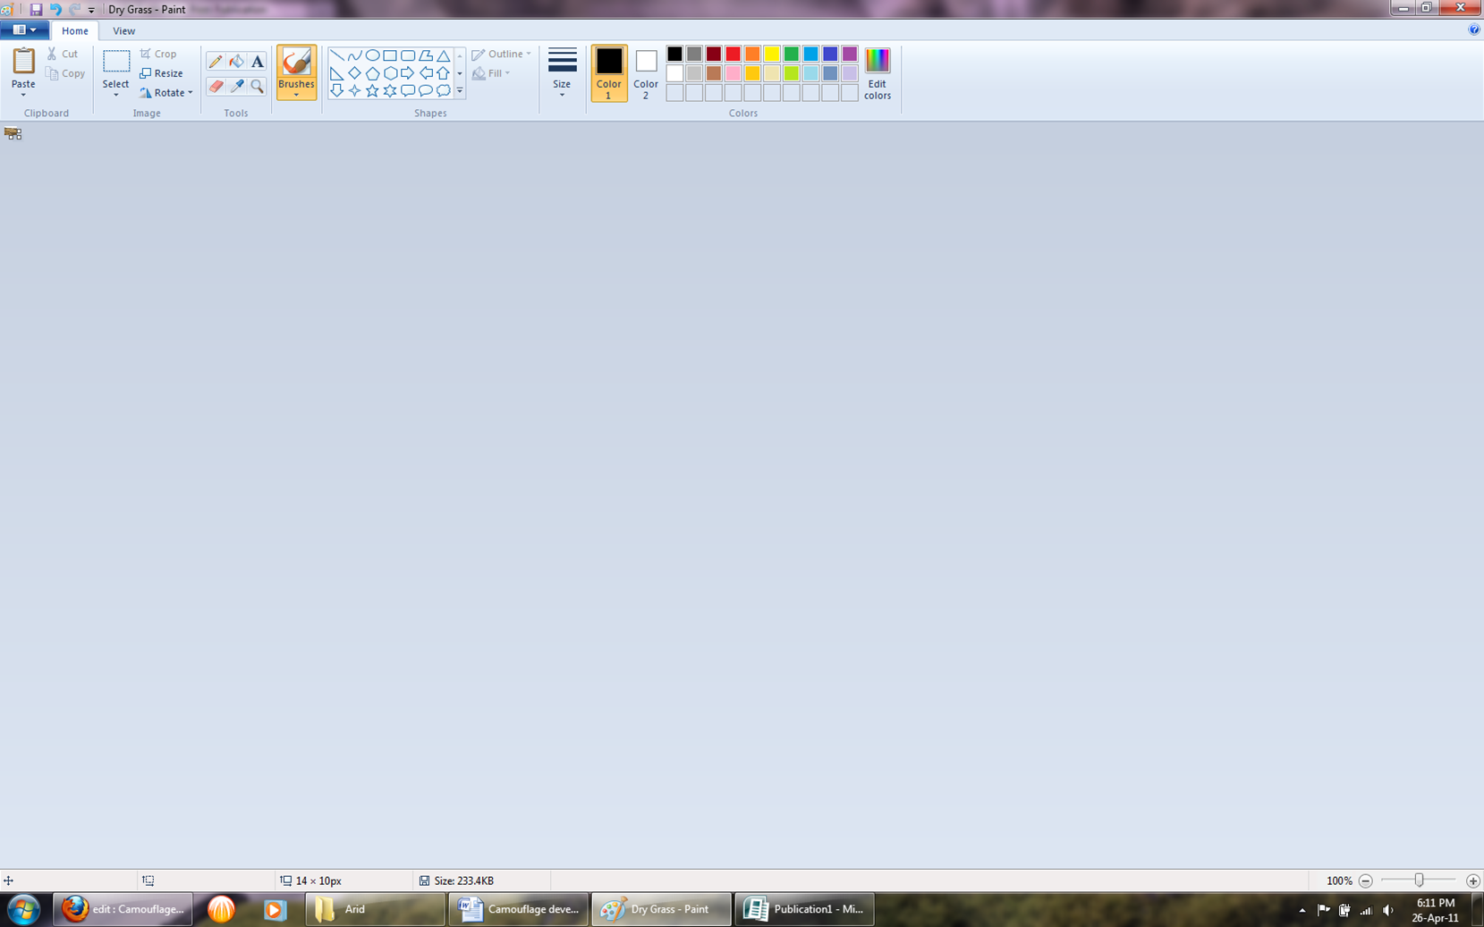The height and width of the screenshot is (927, 1484).
Task: Select the Color picker eyedropper tool
Action: tap(236, 86)
